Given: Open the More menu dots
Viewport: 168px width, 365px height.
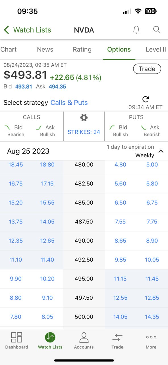Looking at the screenshot, I should [151, 340].
